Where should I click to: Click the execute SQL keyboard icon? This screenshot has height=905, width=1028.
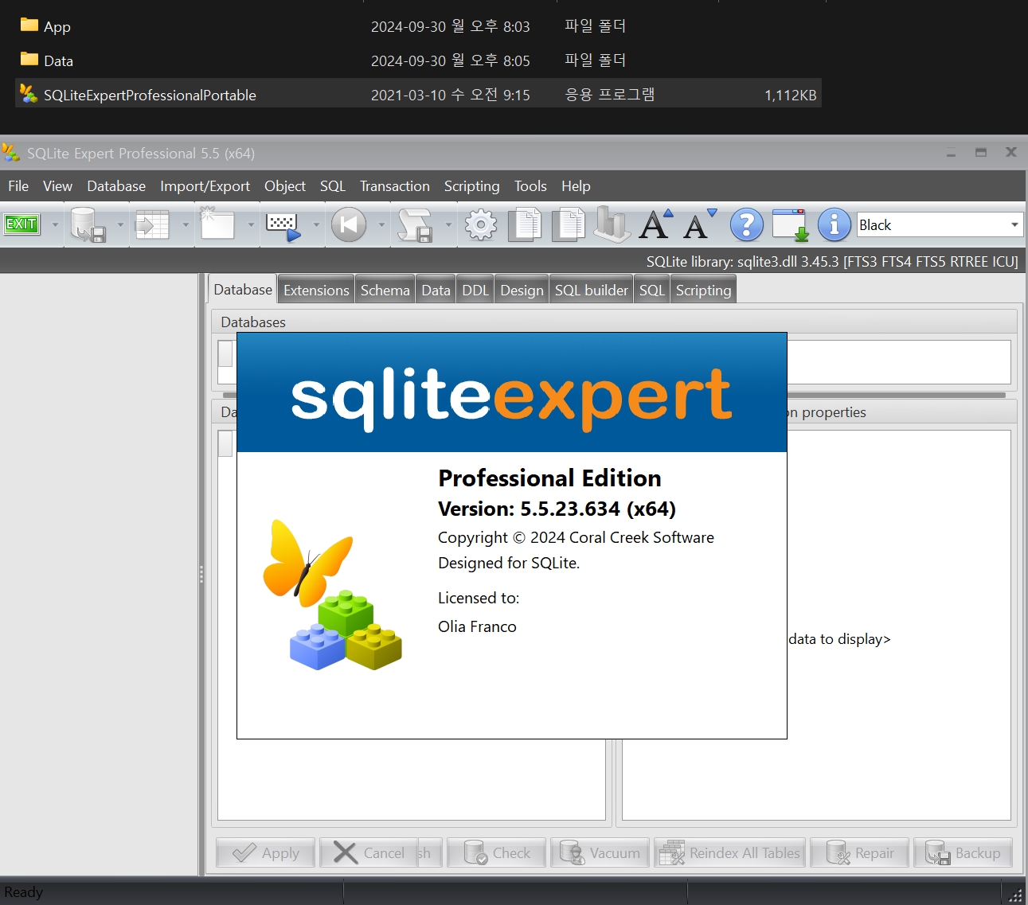point(283,226)
